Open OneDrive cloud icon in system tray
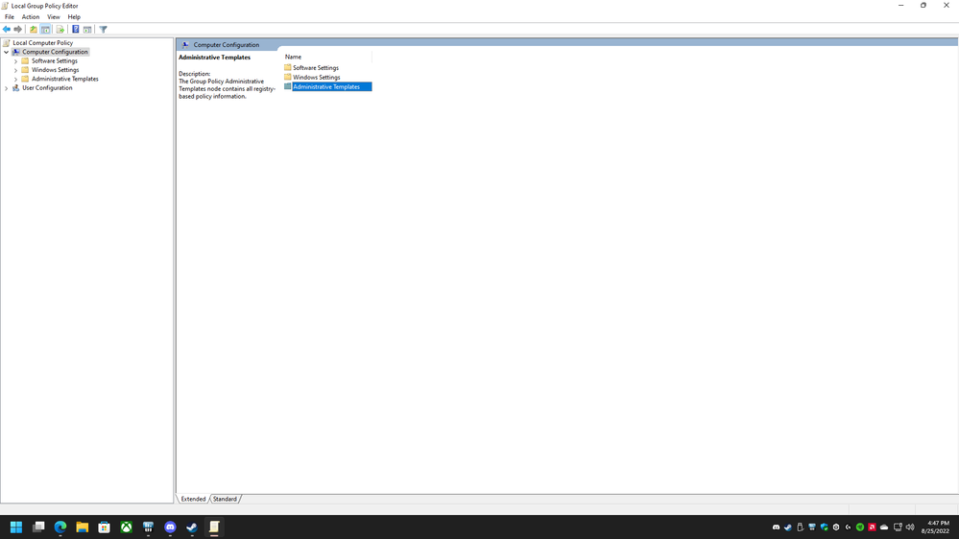959x539 pixels. (x=884, y=527)
